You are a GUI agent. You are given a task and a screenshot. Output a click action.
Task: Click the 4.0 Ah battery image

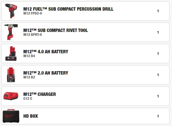coord(11,54)
